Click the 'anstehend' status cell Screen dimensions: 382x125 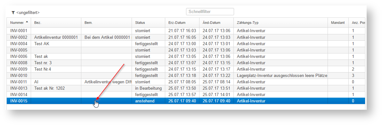click(148, 101)
